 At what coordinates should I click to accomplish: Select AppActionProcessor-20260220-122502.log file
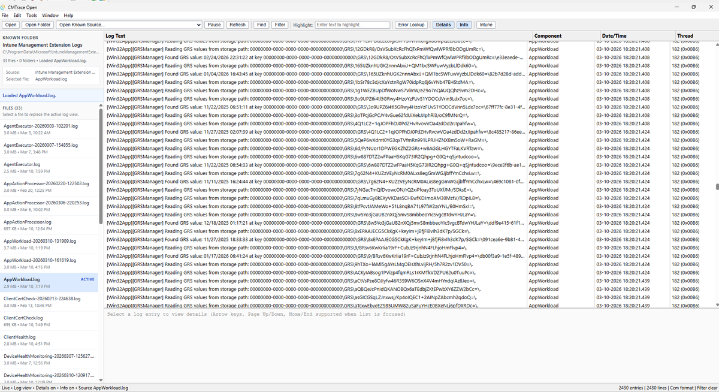[x=49, y=186]
